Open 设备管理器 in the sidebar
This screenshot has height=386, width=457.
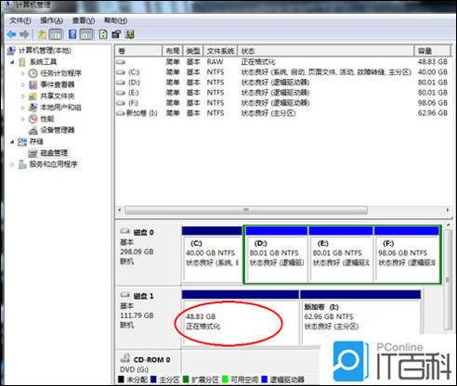pos(58,130)
